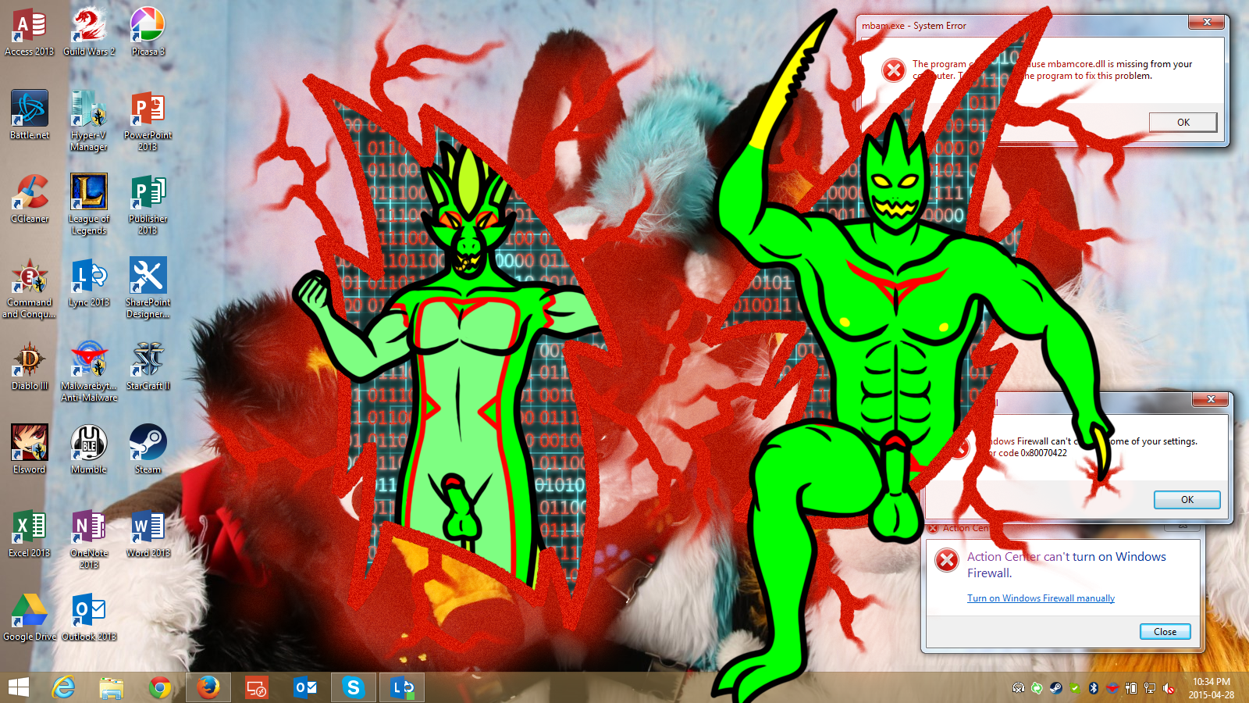This screenshot has height=703, width=1249.
Task: Launch Internet Explorer from the taskbar
Action: tap(63, 687)
